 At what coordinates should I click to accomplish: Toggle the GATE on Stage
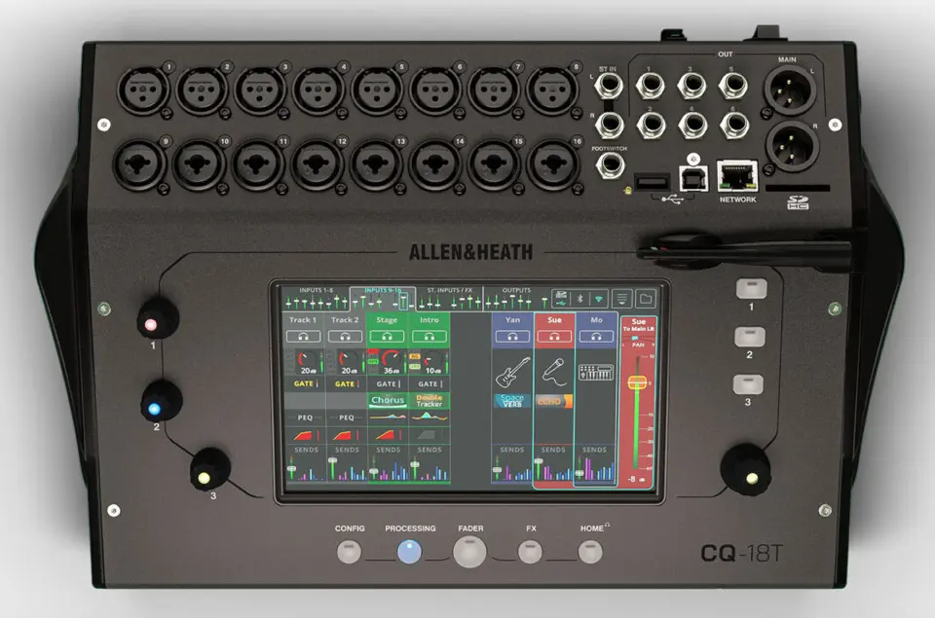388,383
